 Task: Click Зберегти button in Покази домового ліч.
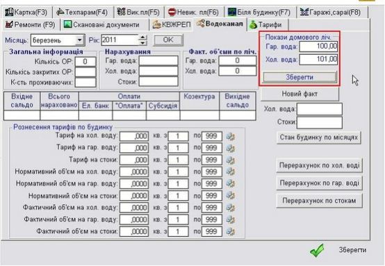coord(300,77)
